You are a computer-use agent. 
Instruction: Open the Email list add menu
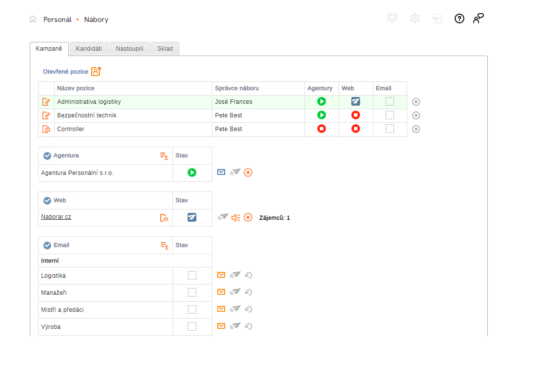click(x=164, y=246)
